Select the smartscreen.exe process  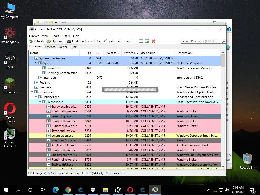pyautogui.click(x=124, y=135)
